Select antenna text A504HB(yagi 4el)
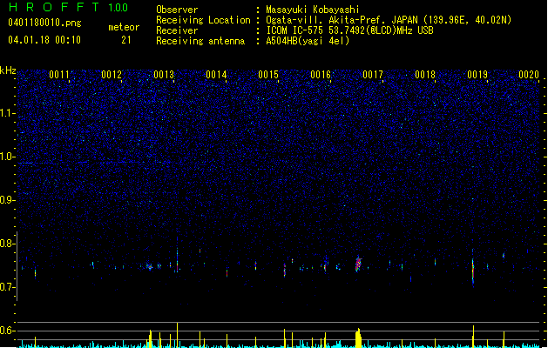548x348 pixels. [308, 41]
